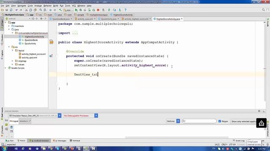Toggle the Regex checkbox in logcat

[x=220, y=121]
